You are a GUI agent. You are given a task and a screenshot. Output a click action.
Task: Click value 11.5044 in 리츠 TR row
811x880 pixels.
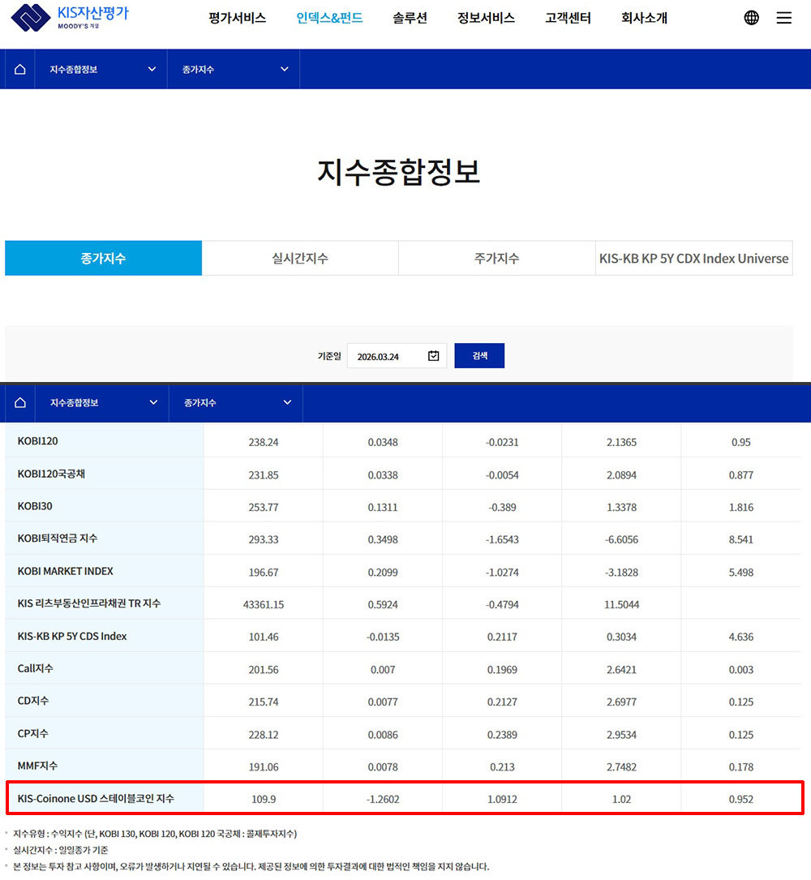621,604
